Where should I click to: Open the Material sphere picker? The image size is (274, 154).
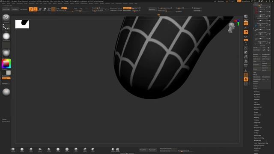[6, 54]
